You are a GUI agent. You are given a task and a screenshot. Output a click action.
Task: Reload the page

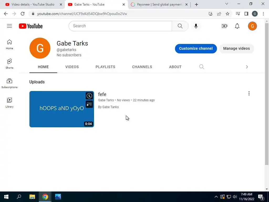pyautogui.click(x=23, y=14)
